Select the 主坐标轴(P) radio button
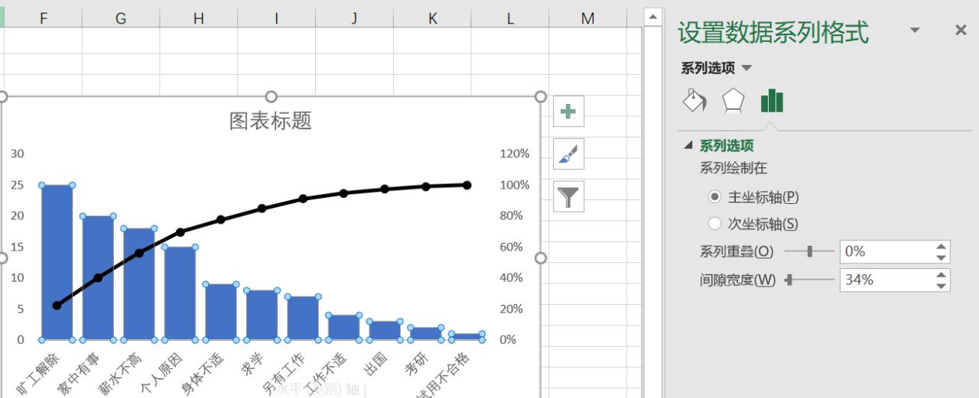This screenshot has width=979, height=398. [x=714, y=197]
